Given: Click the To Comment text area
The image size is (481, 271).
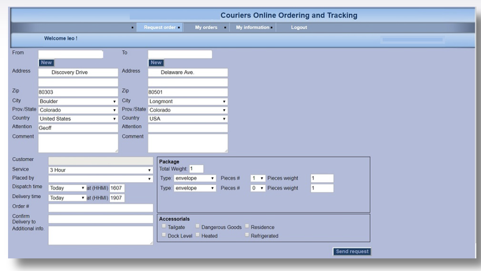Looking at the screenshot, I should 188,143.
